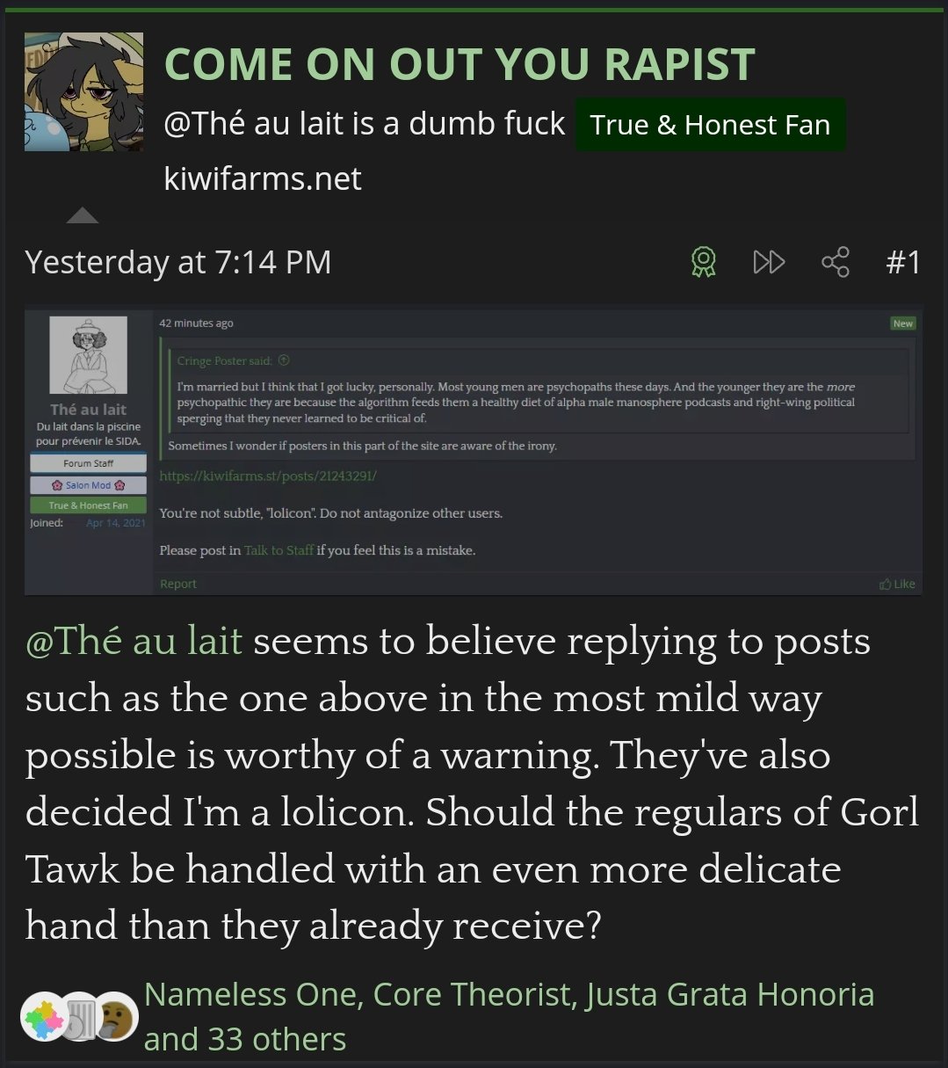Click the thinking face reaction icon
Image resolution: width=948 pixels, height=1068 pixels.
116,1018
